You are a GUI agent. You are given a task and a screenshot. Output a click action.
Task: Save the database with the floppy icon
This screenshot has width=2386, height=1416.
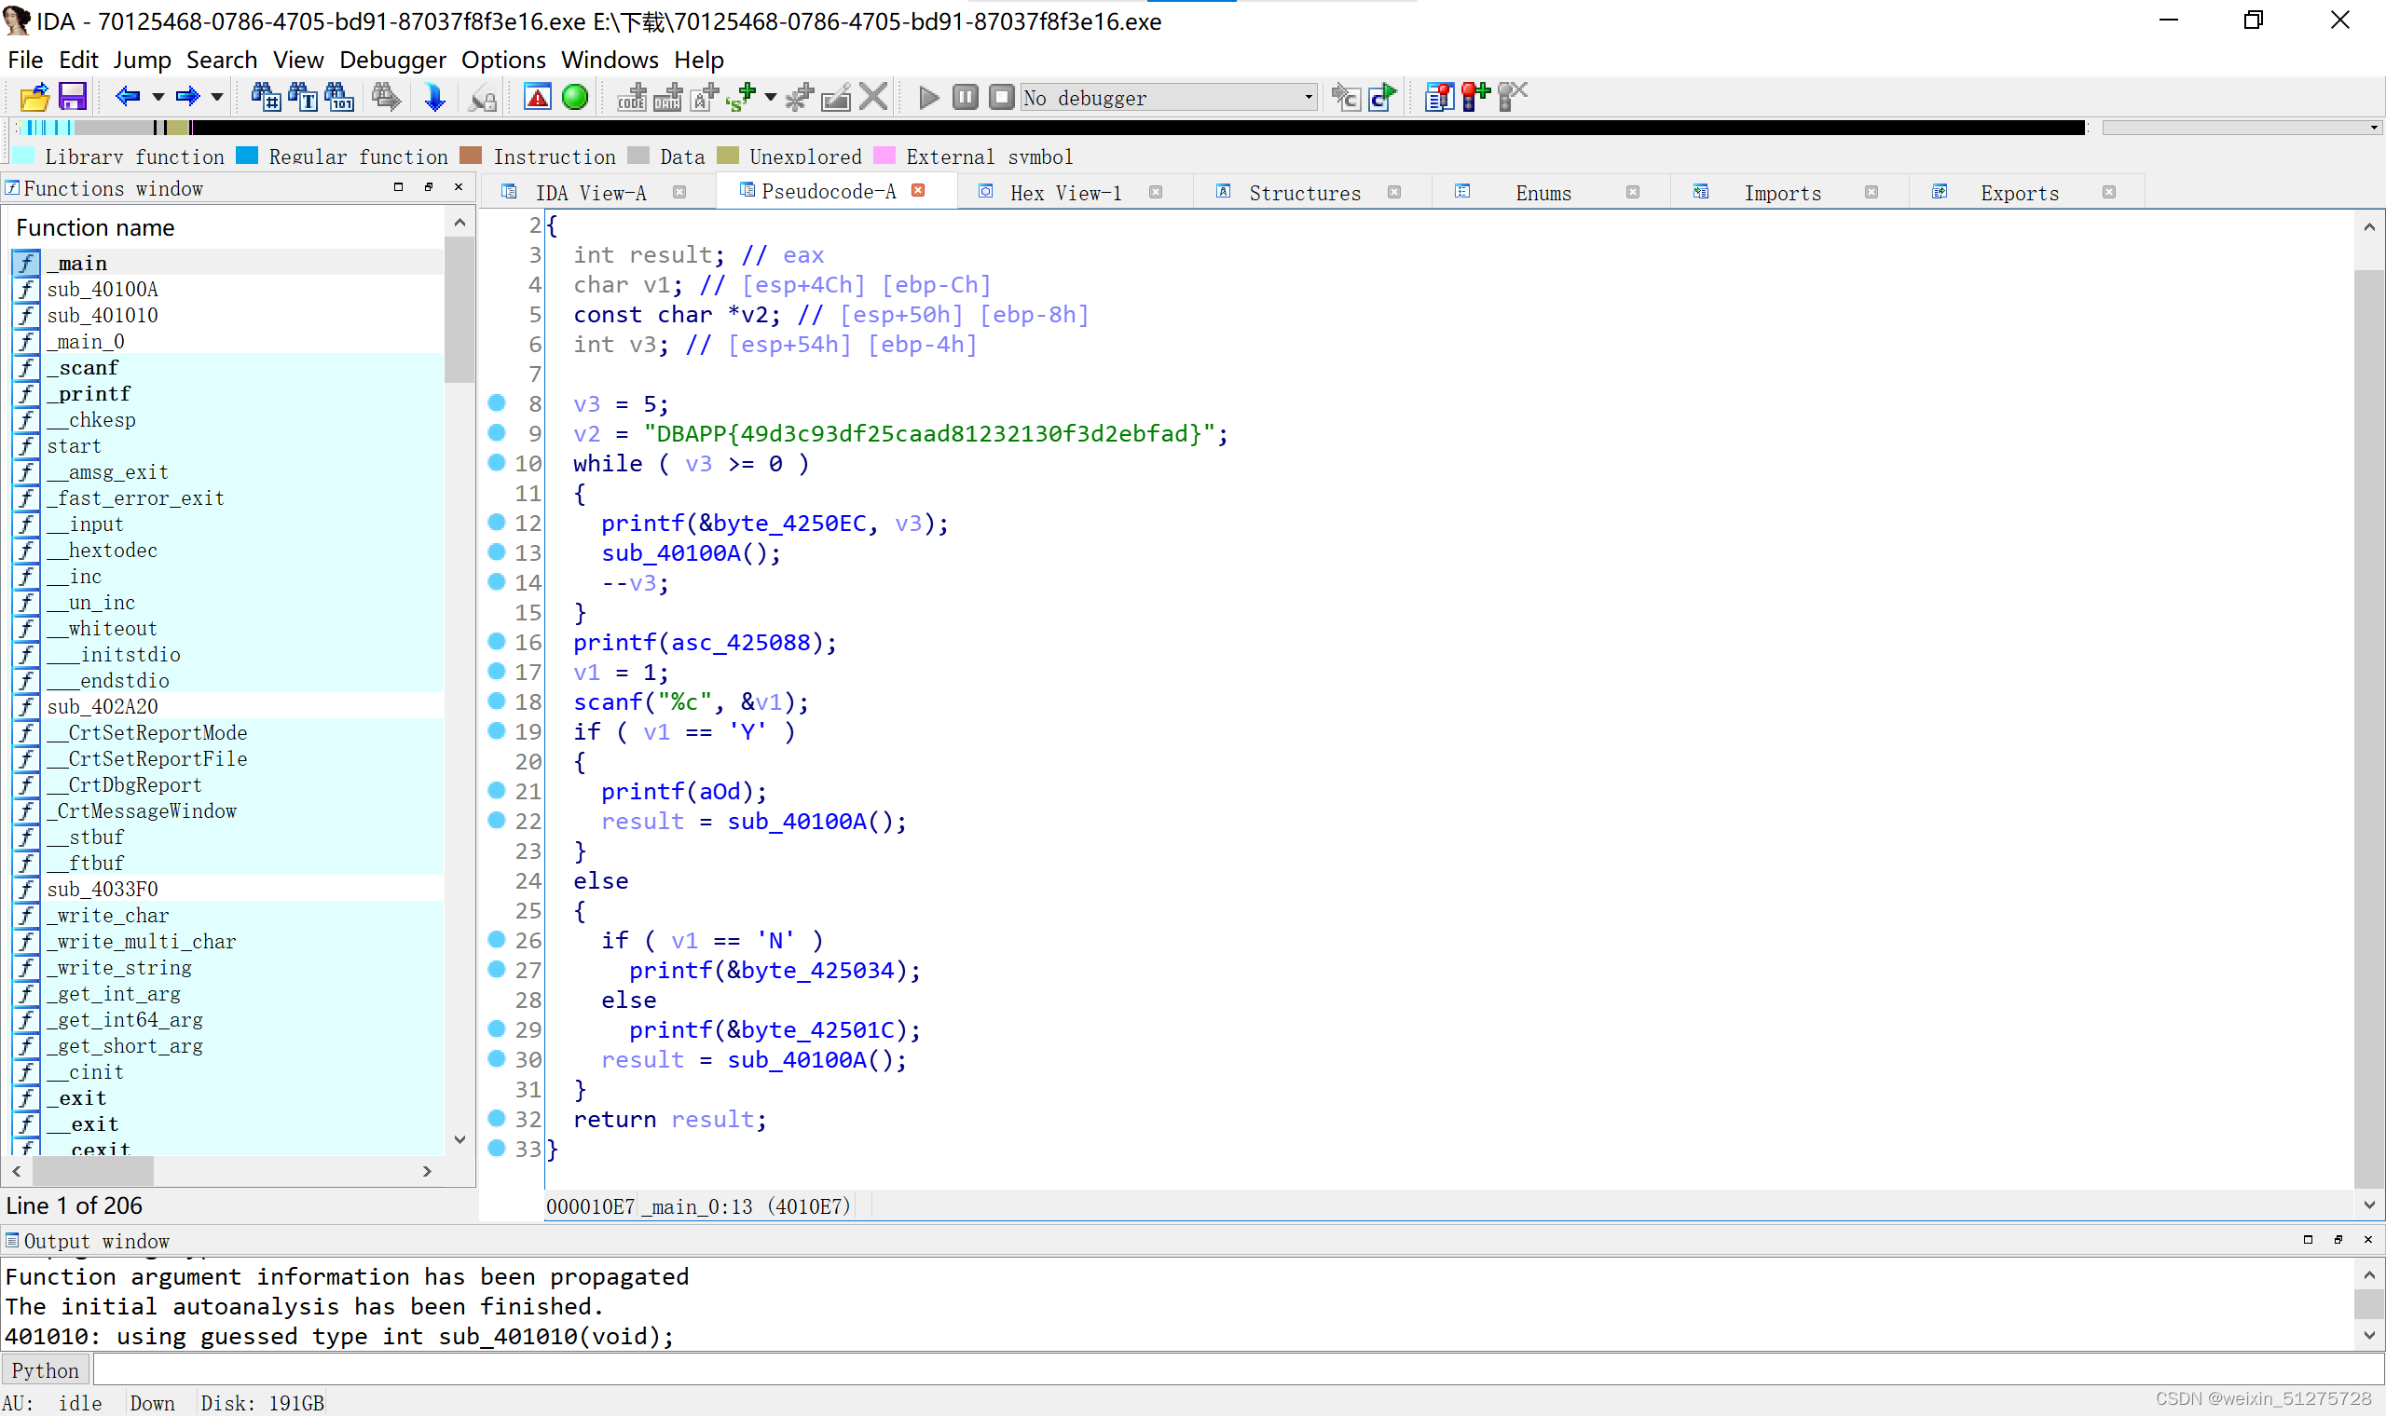73,97
